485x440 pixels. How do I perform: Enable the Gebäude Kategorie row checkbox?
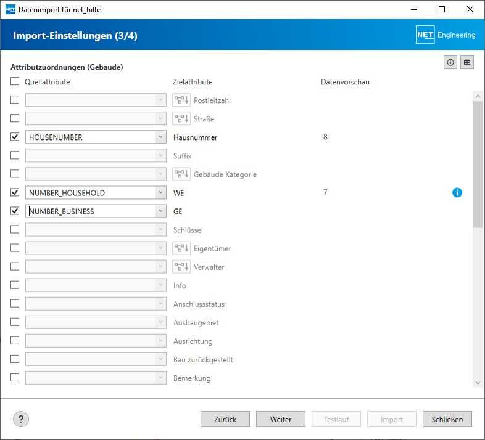coord(15,174)
